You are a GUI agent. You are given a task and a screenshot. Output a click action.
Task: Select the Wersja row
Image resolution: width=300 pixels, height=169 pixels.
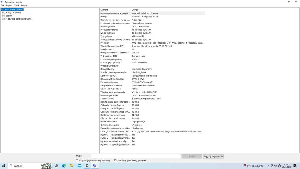152,17
